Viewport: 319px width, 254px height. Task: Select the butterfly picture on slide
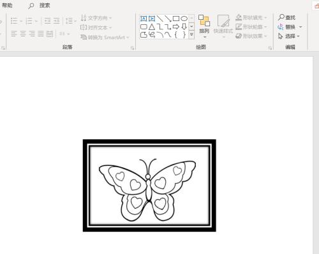pyautogui.click(x=149, y=185)
